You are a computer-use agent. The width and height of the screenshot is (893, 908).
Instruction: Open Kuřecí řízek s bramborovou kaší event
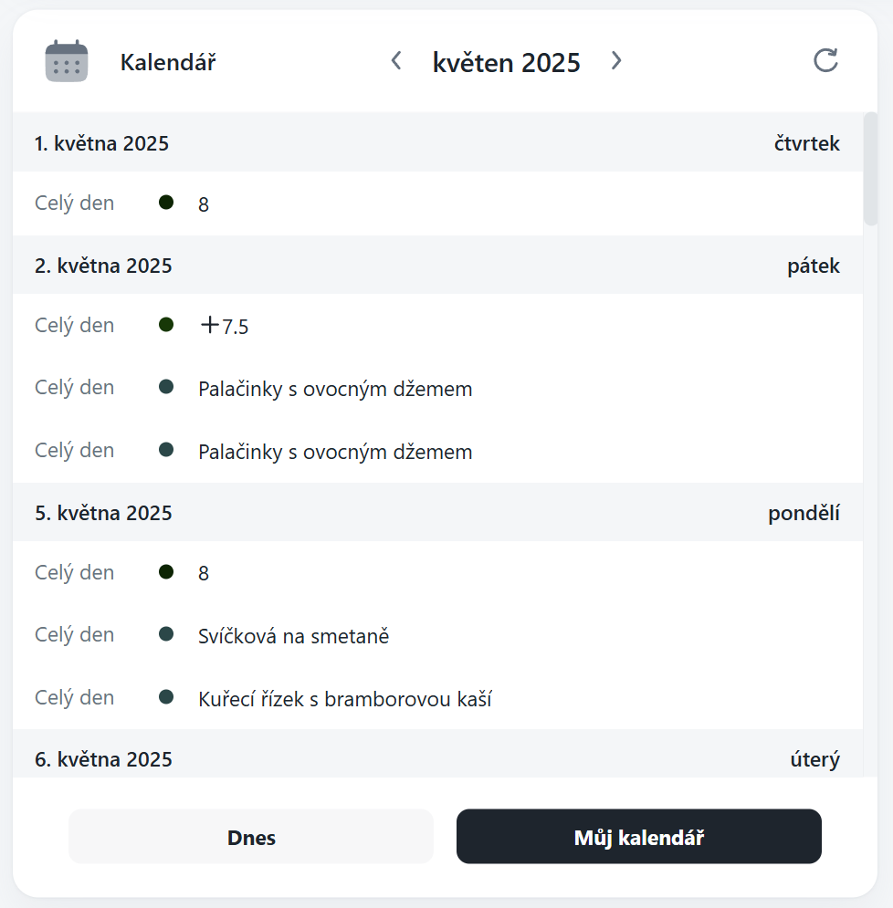(x=344, y=699)
